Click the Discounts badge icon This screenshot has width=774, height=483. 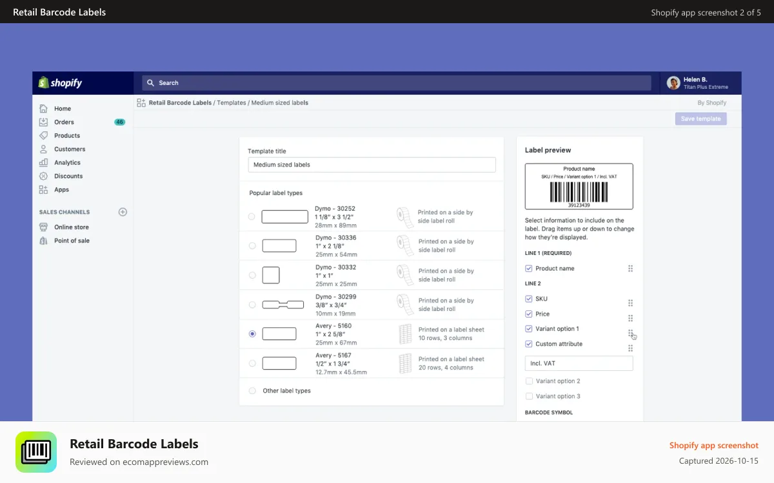43,176
